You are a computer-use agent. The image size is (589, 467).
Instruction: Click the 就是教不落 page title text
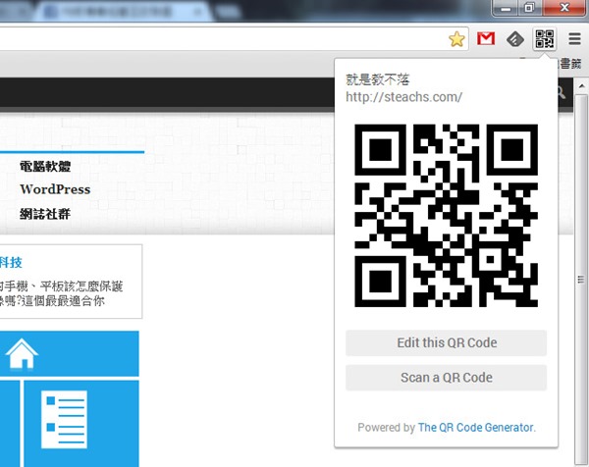pos(378,79)
